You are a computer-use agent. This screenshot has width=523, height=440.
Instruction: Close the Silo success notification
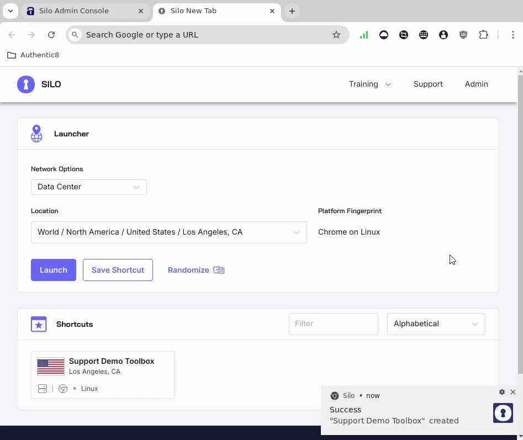(513, 392)
